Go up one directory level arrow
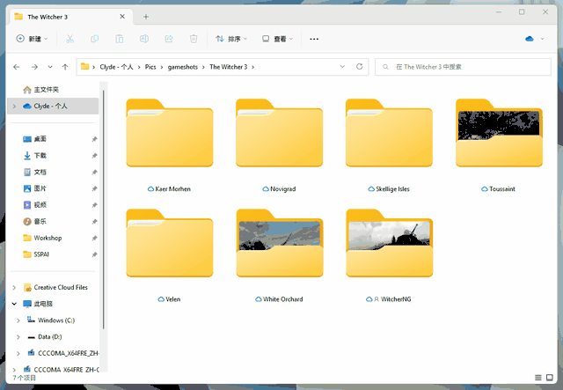 click(66, 67)
